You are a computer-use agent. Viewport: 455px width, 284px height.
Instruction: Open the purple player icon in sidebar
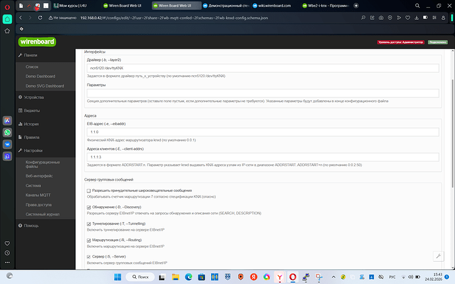pyautogui.click(x=7, y=156)
